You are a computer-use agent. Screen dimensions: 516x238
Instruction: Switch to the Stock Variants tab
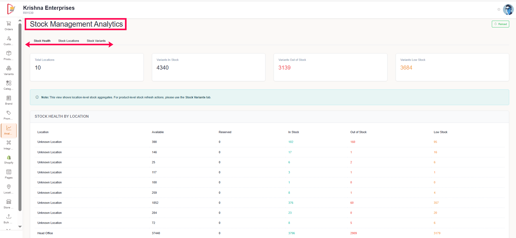[96, 41]
